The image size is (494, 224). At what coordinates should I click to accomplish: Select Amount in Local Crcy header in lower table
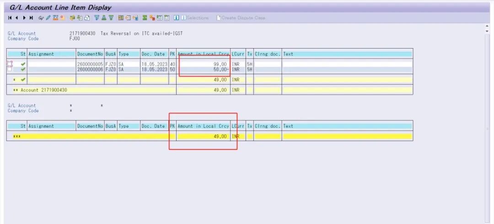point(203,126)
